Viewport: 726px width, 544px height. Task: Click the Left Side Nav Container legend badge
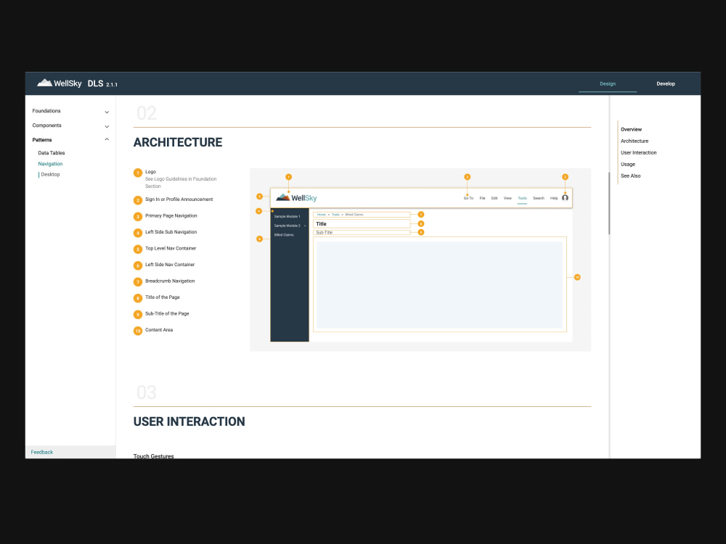click(x=137, y=265)
